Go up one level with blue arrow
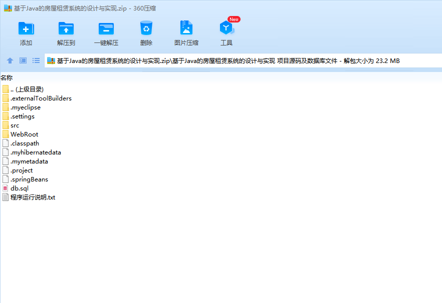 point(10,60)
